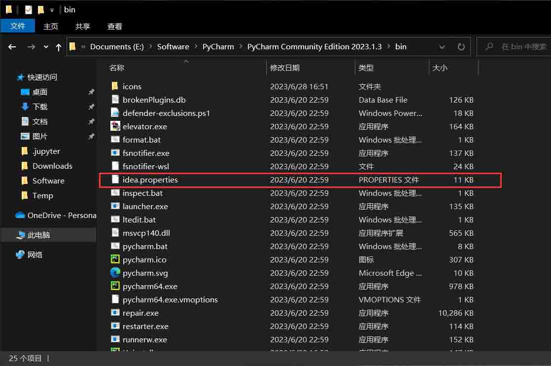The height and width of the screenshot is (366, 551).
Task: Select the pycharm64.exe application icon
Action: pyautogui.click(x=115, y=286)
